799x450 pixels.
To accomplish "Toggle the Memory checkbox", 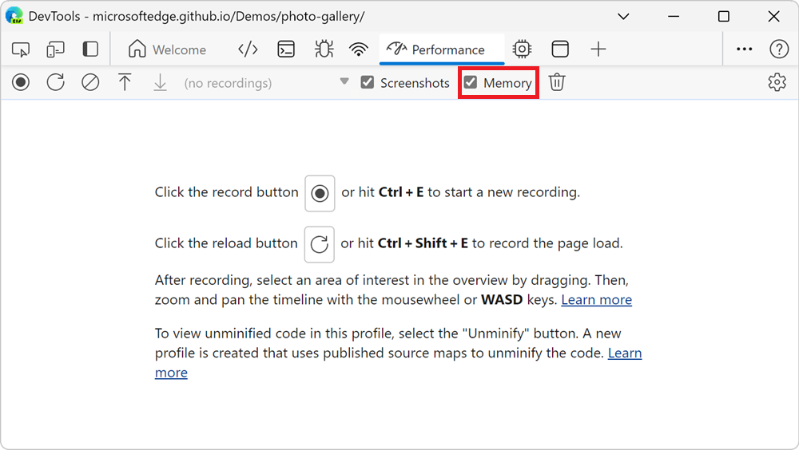I will click(471, 82).
